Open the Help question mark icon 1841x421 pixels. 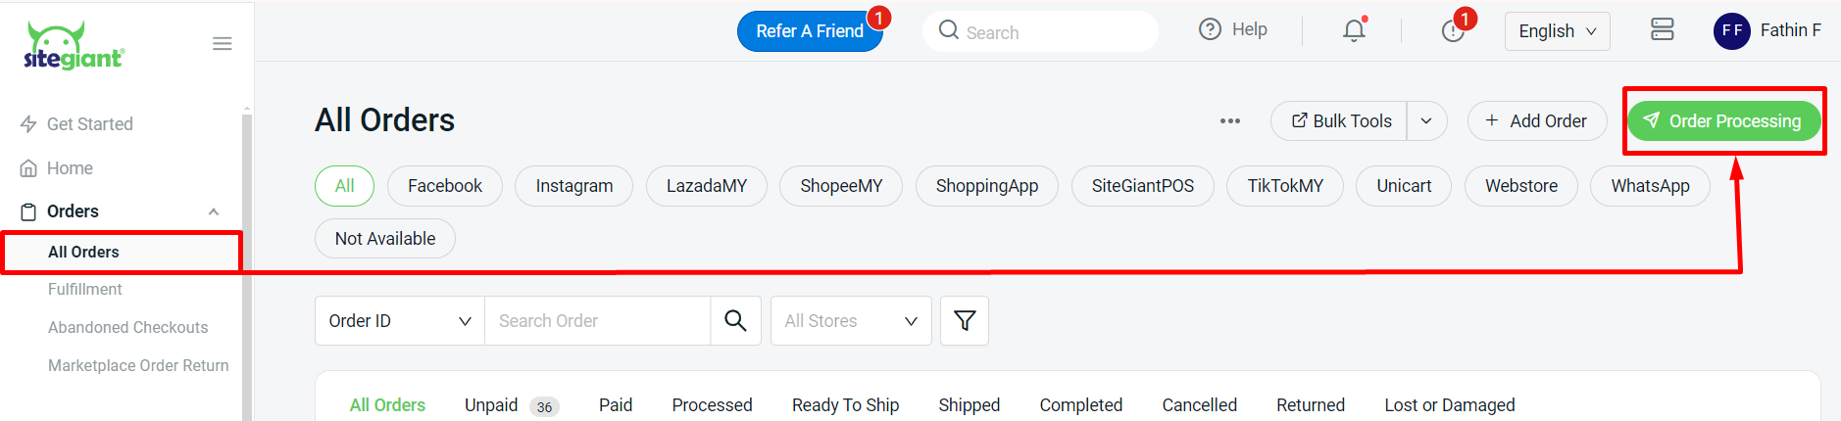[1211, 29]
